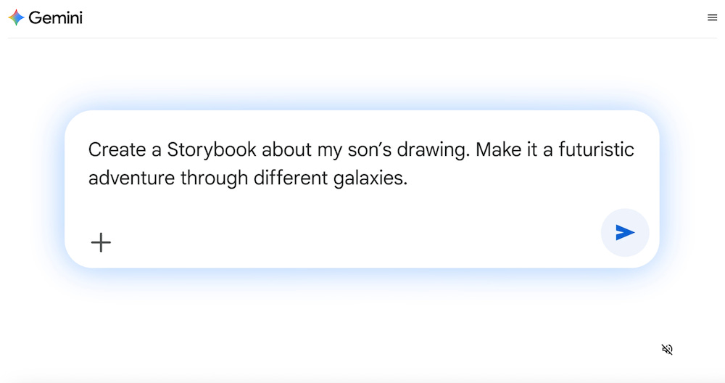
Task: Click the word "my" in the prompt
Action: [328, 150]
